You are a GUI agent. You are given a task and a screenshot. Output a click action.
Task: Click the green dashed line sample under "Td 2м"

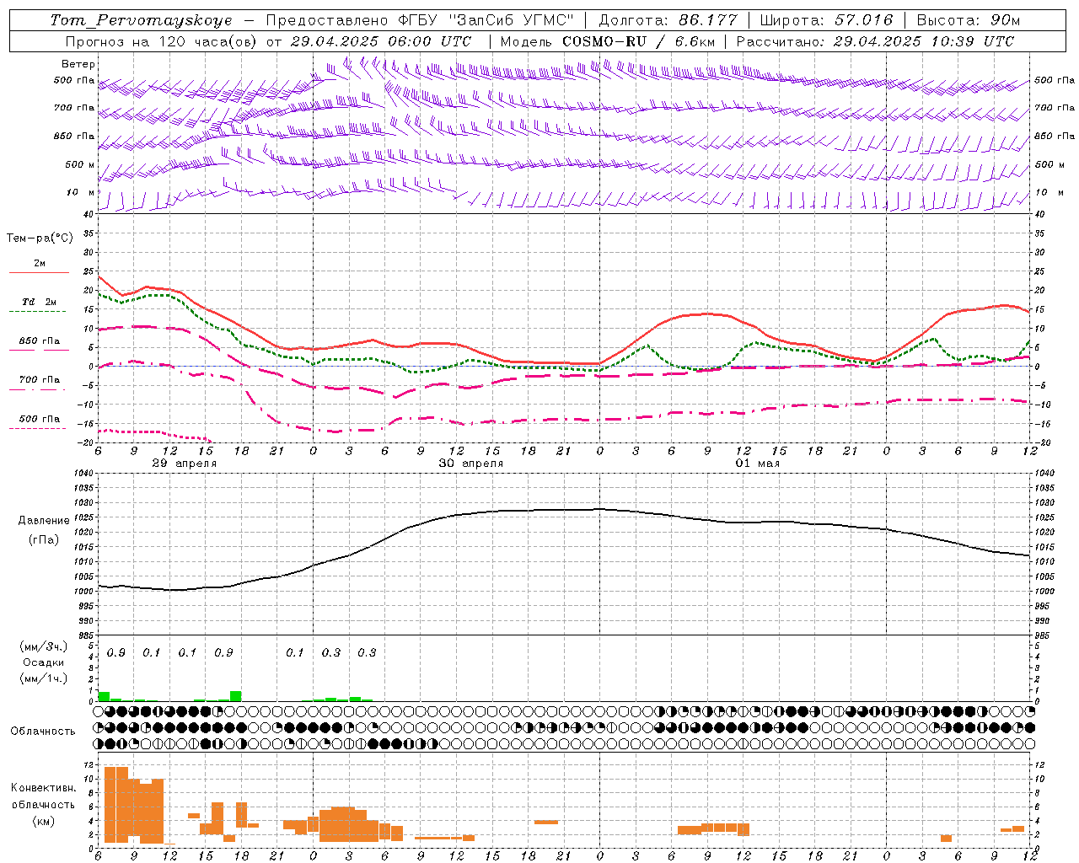point(39,312)
